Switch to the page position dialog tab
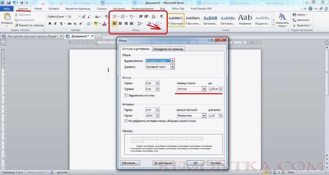 click(168, 49)
